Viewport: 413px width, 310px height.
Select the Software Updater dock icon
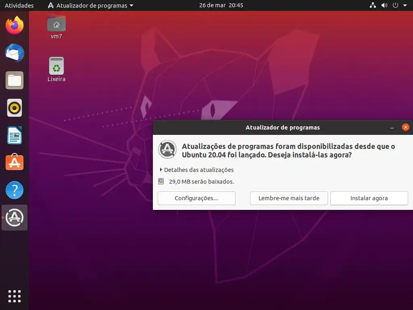(x=15, y=218)
